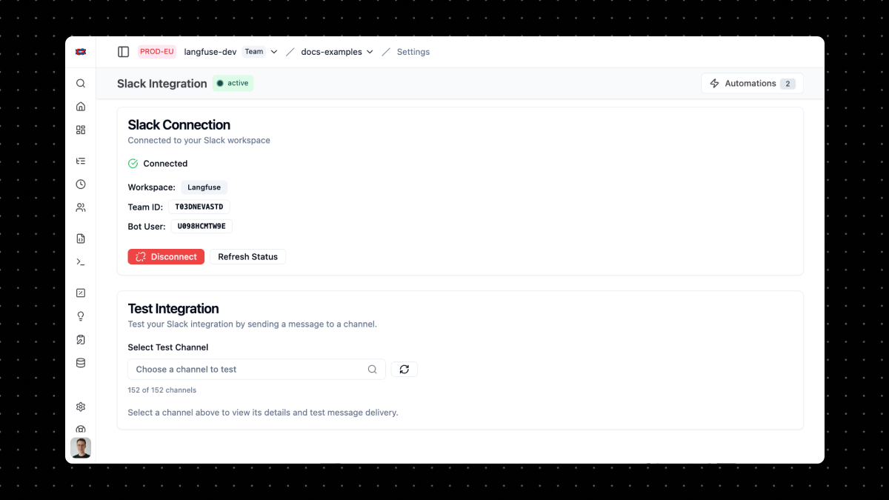The image size is (889, 500).
Task: Open the Settings breadcrumb item
Action: (x=413, y=52)
